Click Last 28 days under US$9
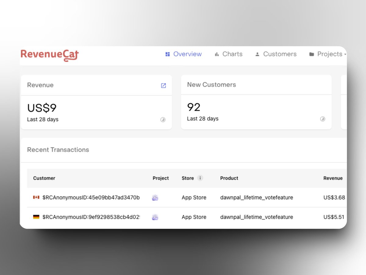 (x=43, y=119)
